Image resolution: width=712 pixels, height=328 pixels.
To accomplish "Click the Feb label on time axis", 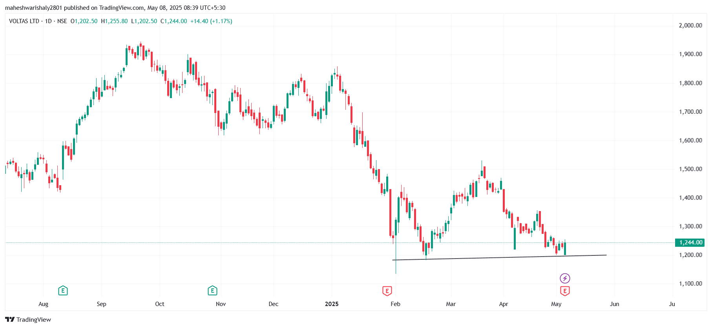I will (396, 304).
